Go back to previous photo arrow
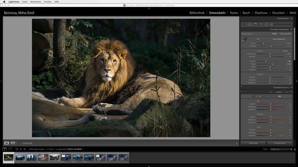Viewport: 298px width, 167px height. pyautogui.click(x=20, y=149)
